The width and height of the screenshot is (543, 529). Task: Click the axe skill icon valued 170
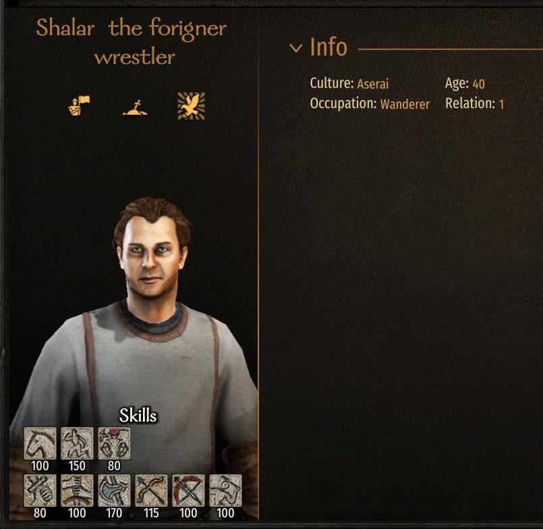click(x=114, y=491)
